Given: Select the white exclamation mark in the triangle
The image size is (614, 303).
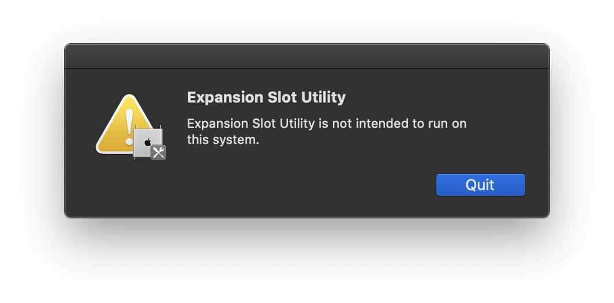Looking at the screenshot, I should point(129,127).
